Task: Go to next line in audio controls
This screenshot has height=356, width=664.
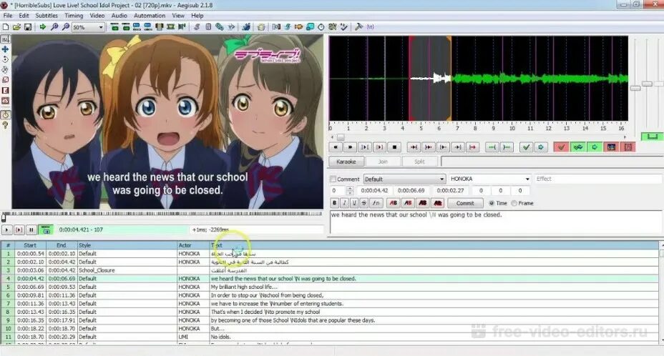Action: tap(350, 147)
